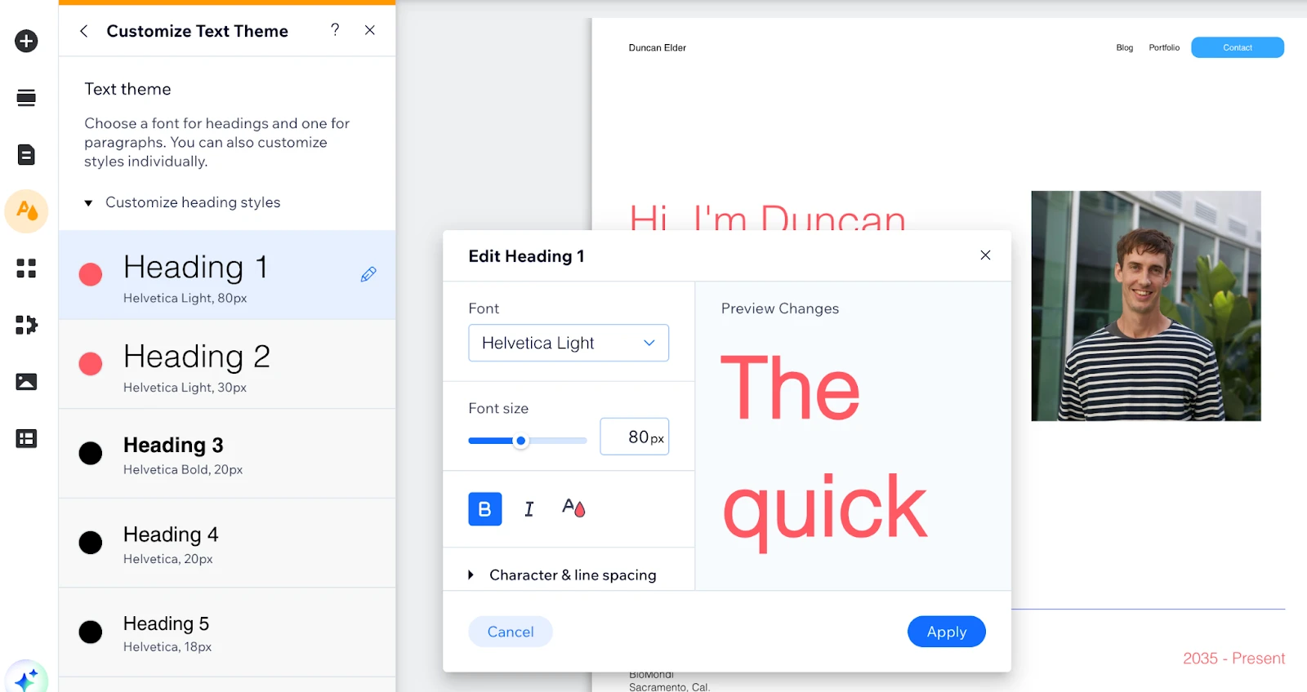Toggle Bold formatting off
This screenshot has height=692, width=1307.
coord(484,509)
